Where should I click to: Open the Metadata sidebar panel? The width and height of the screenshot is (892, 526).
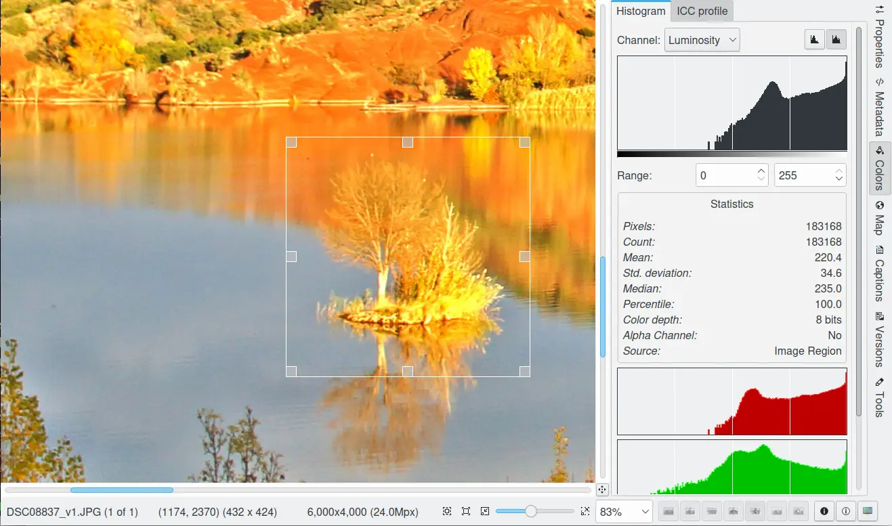[879, 107]
